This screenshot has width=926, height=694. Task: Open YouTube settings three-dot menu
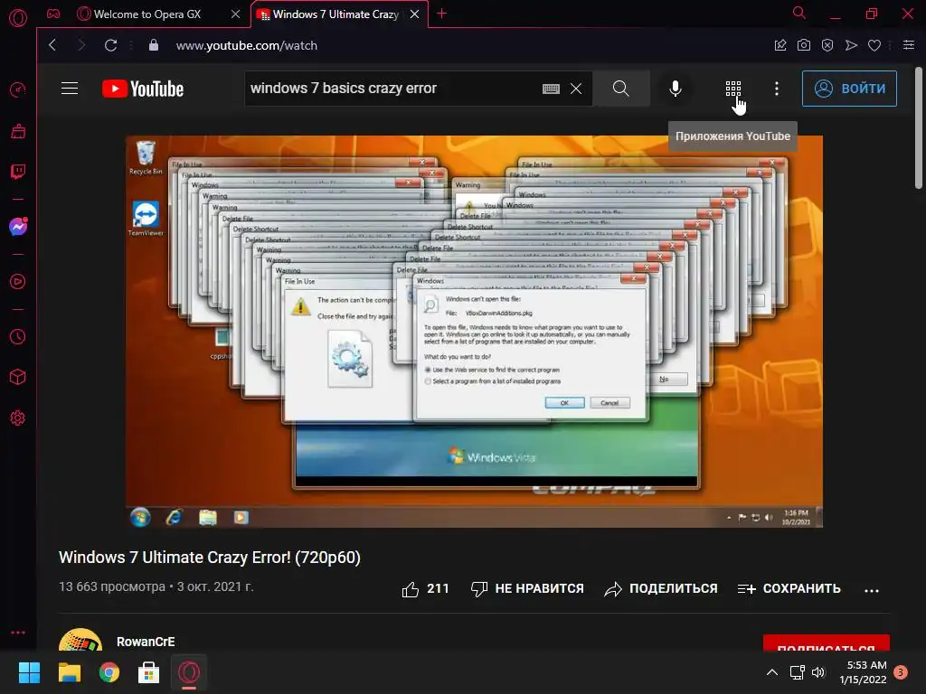777,89
